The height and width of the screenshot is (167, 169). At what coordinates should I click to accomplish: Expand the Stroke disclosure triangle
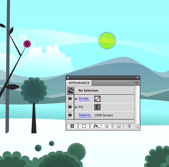click(x=76, y=99)
